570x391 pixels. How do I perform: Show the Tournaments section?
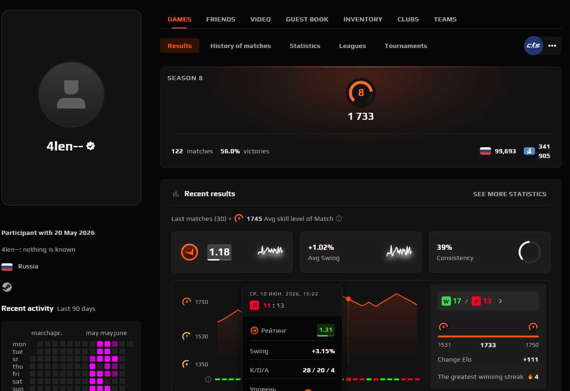click(406, 46)
